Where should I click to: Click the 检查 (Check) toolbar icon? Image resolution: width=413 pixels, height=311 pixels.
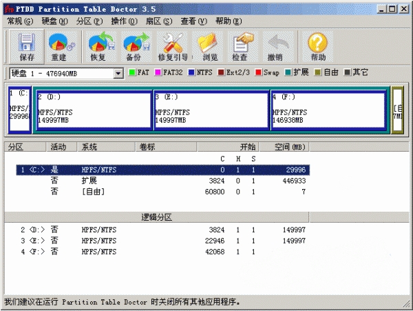[x=243, y=46]
